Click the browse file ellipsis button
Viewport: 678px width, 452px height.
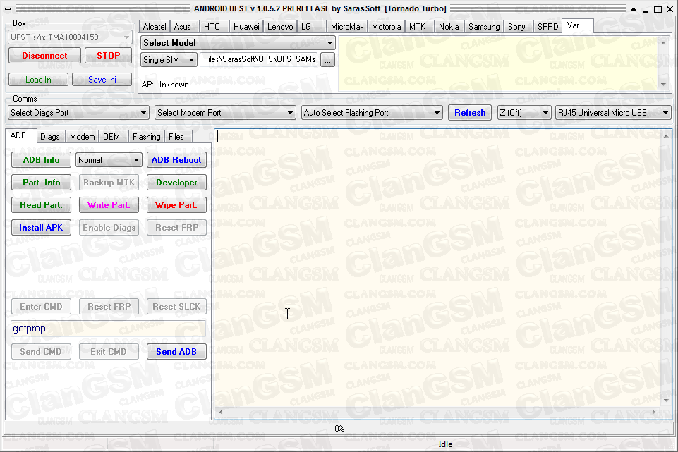coord(328,60)
